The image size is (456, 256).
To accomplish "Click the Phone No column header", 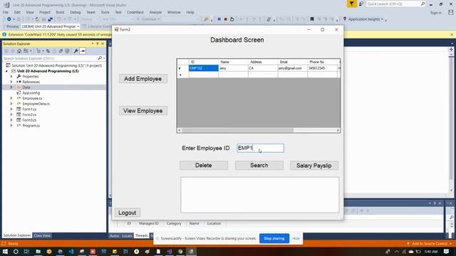I will point(322,62).
